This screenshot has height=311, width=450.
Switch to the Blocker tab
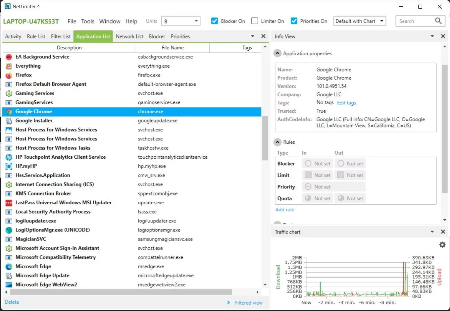click(157, 36)
